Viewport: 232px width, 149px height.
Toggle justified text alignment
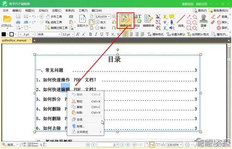(x=142, y=34)
